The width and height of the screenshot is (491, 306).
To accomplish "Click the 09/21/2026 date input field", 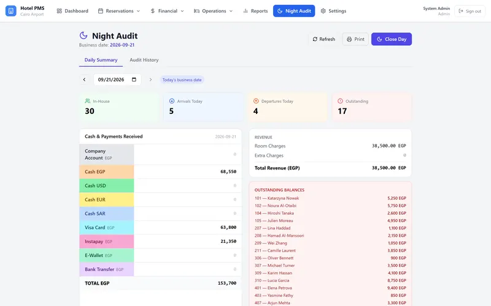I will pos(117,80).
